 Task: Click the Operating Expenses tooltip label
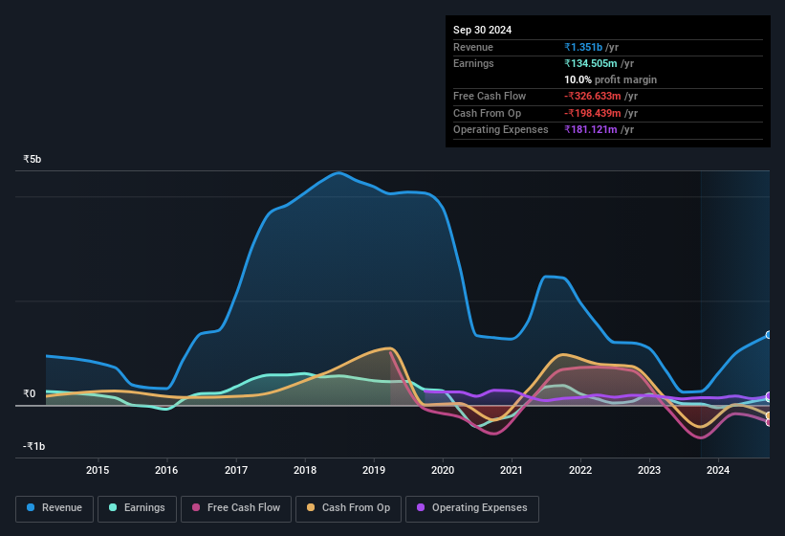(x=501, y=130)
